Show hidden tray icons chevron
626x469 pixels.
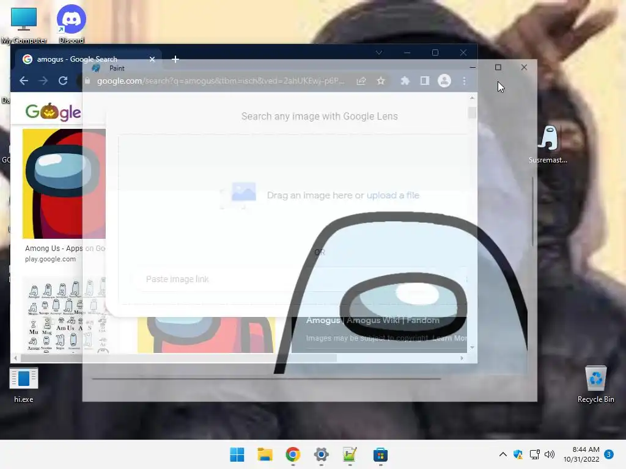coord(503,454)
